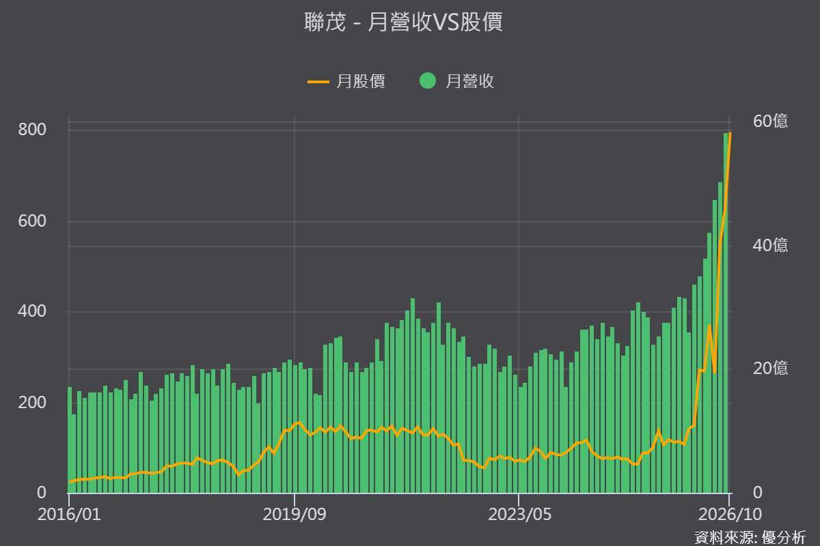Click the chart title 聯茂 - 月營收VS股價
This screenshot has width=820, height=546.
point(404,23)
